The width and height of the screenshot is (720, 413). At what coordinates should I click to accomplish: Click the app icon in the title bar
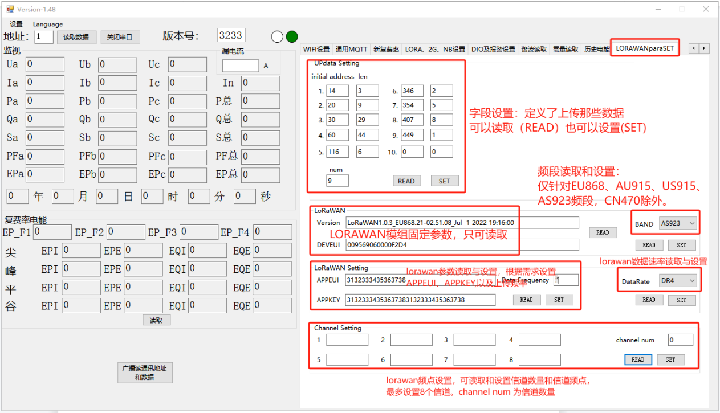point(10,10)
